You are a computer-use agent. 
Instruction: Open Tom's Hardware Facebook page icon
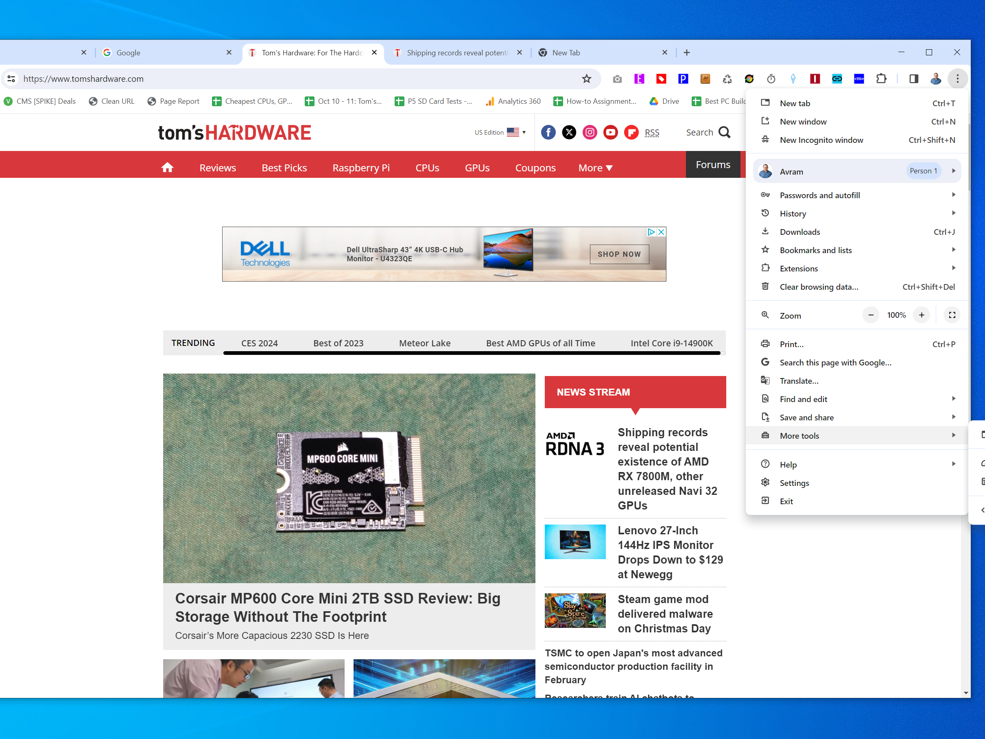pos(548,132)
